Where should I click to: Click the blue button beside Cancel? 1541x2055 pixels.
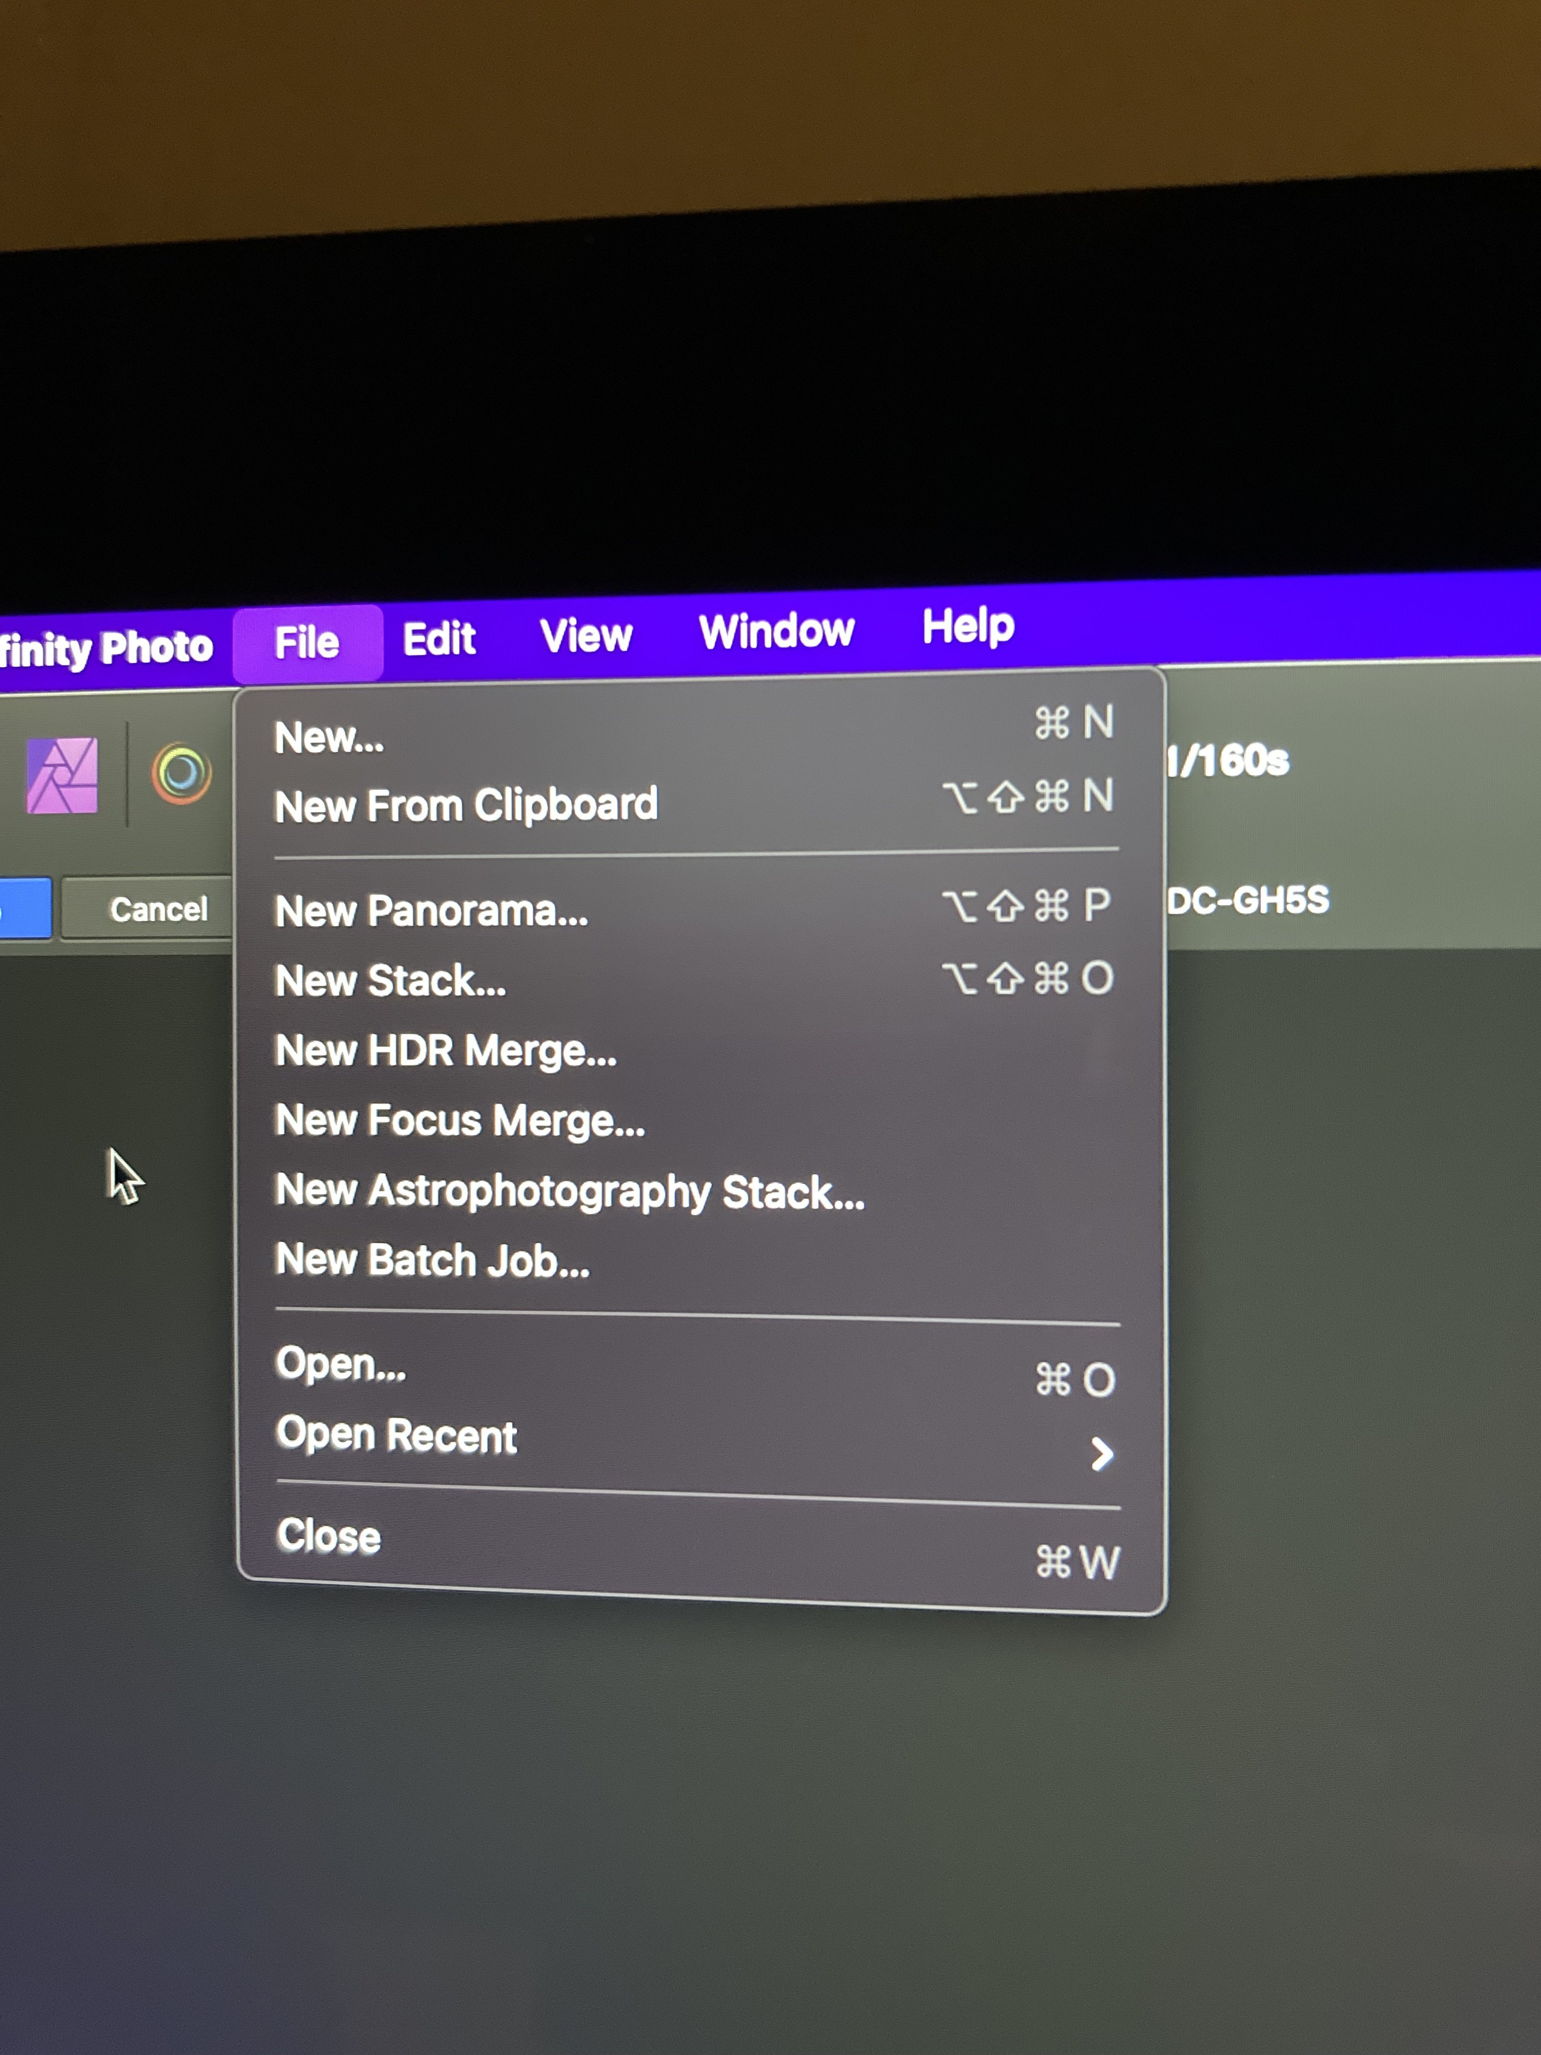point(25,909)
